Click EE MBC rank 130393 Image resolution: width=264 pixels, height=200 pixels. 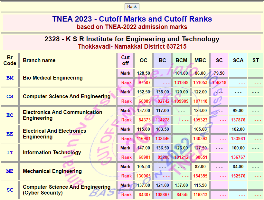pos(200,139)
